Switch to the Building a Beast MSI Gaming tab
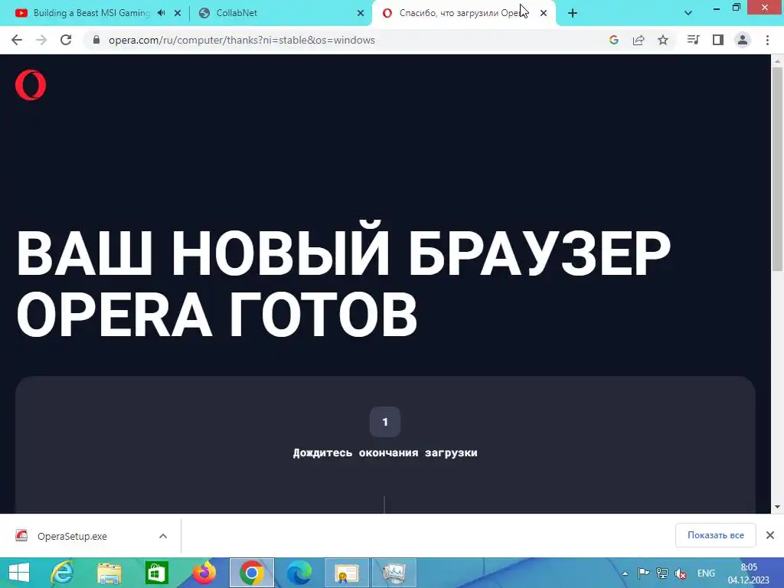 tap(90, 13)
